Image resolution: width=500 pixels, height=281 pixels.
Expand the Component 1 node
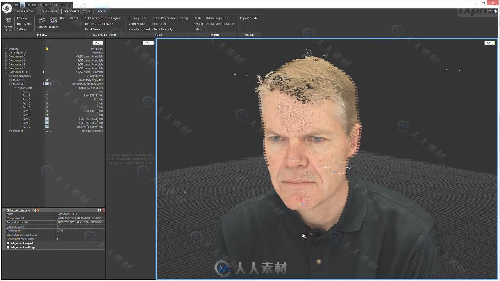(6, 60)
